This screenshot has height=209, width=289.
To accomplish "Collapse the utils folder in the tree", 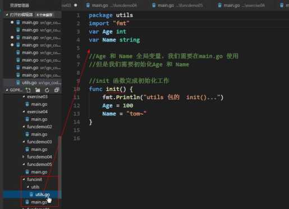I will pos(28,187).
